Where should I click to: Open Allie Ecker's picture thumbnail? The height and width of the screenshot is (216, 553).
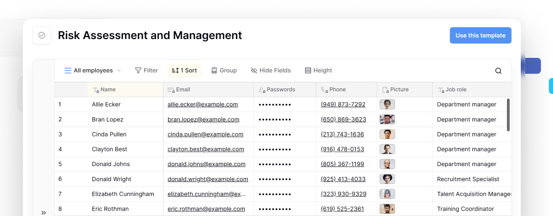click(387, 104)
